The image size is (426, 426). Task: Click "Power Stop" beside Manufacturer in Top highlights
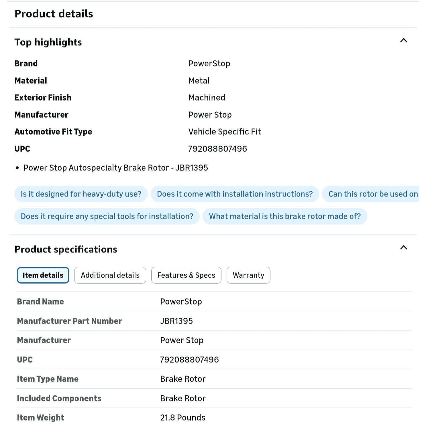pyautogui.click(x=210, y=115)
